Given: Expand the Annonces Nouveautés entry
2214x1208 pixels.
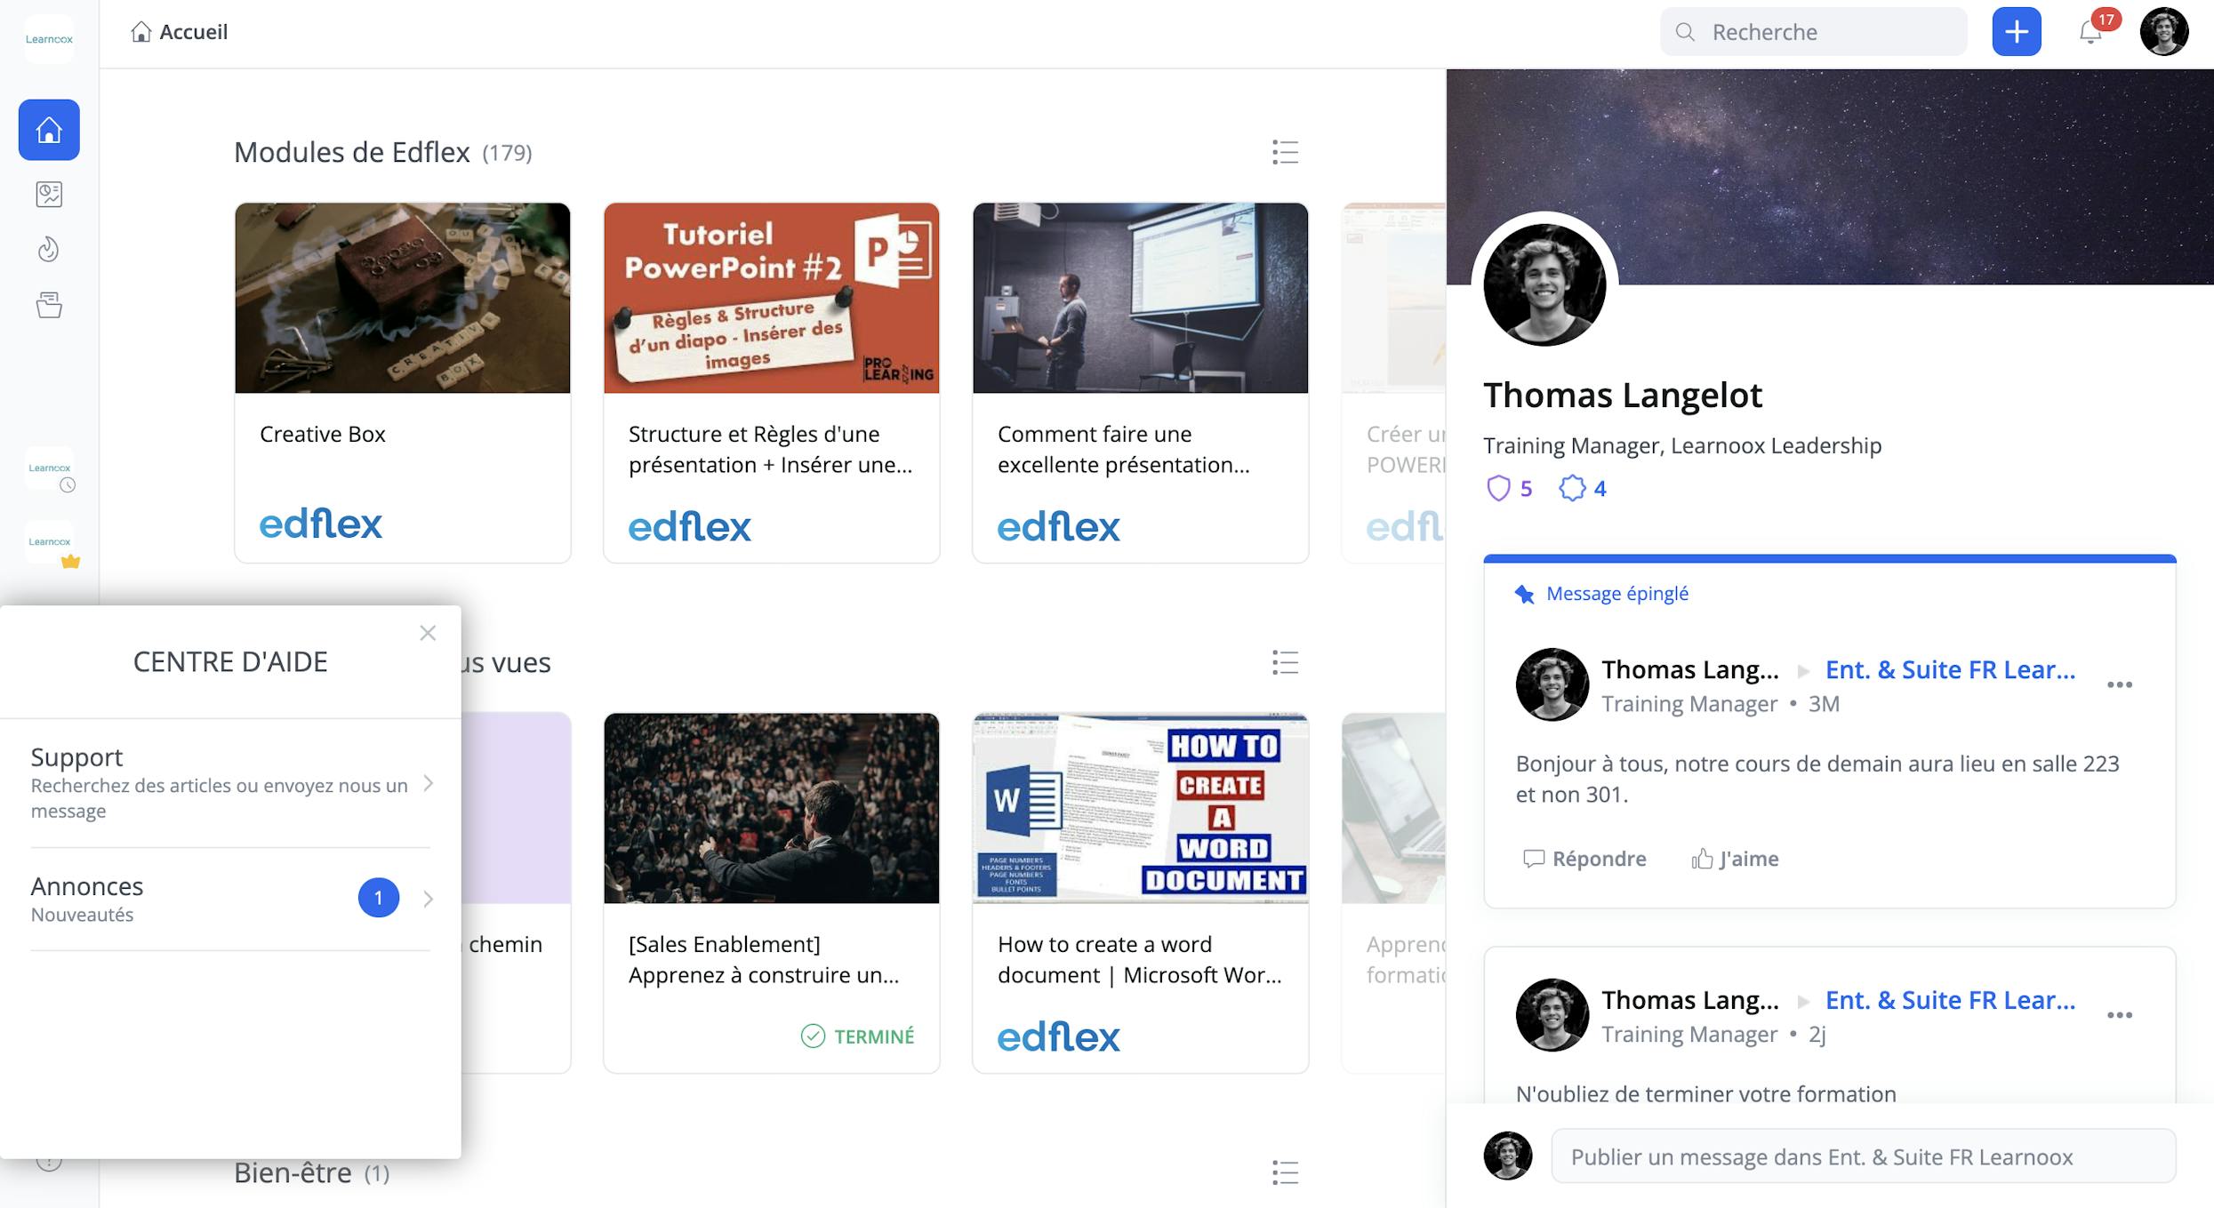Looking at the screenshot, I should pyautogui.click(x=230, y=898).
